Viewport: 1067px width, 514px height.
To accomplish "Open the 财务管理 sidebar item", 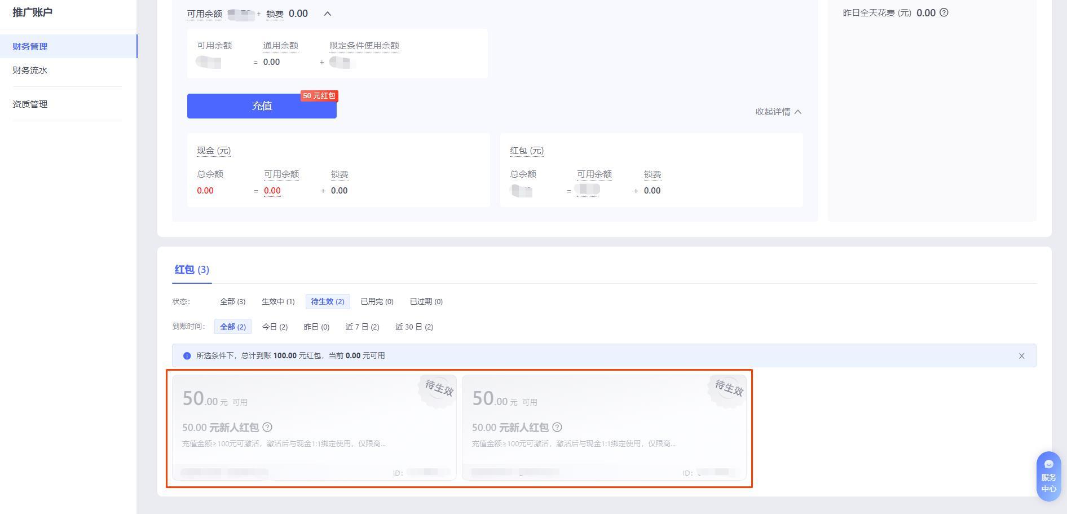I will (68, 46).
